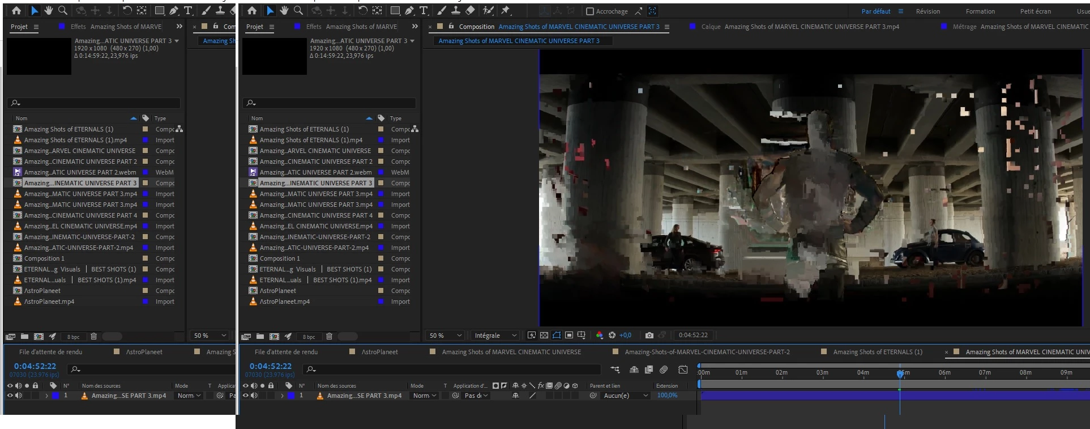Image resolution: width=1090 pixels, height=429 pixels.
Task: Open the right Projet panel menu icon
Action: click(x=272, y=27)
